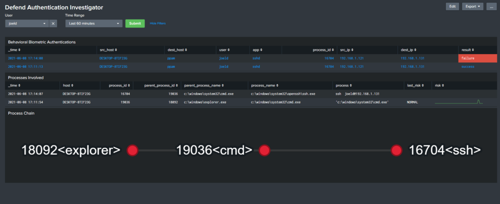
Task: Click the green Submit button
Action: [x=135, y=23]
